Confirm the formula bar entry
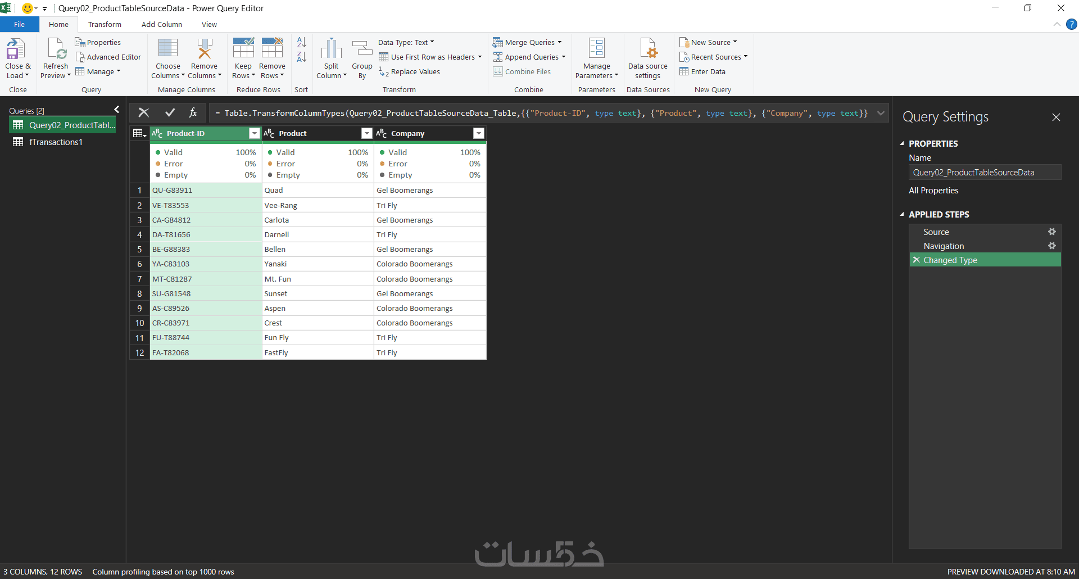 pyautogui.click(x=170, y=112)
